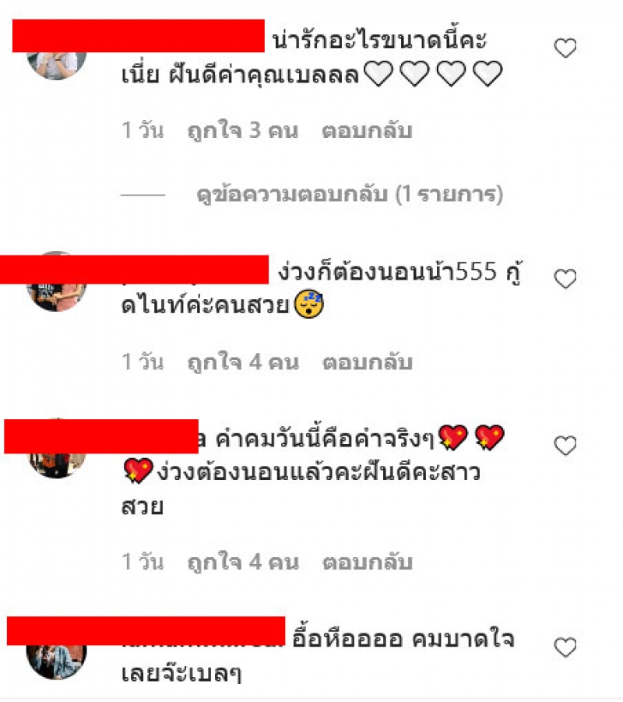This screenshot has height=702, width=623.
Task: Reply to the ฝันดีค่าคุณเบล comment
Action: (x=367, y=130)
